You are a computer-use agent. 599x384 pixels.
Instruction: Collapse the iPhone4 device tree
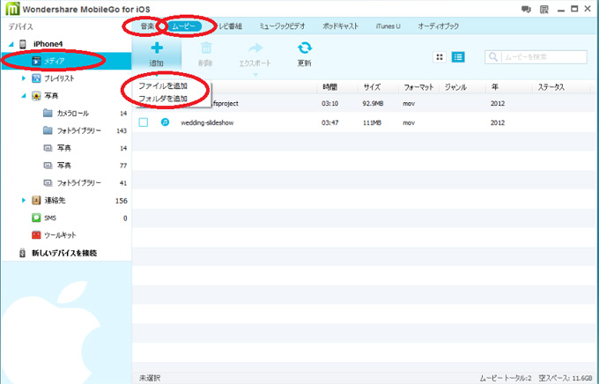(11, 44)
